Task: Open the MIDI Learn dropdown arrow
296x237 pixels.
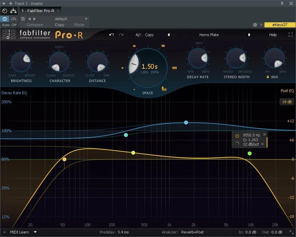Action: click(x=35, y=232)
